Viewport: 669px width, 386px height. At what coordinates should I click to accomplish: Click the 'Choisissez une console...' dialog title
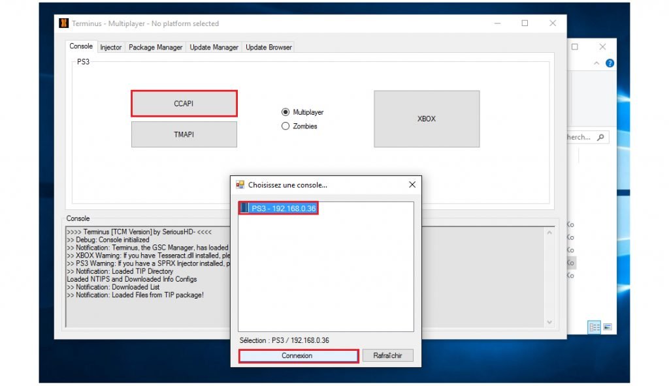pos(287,185)
